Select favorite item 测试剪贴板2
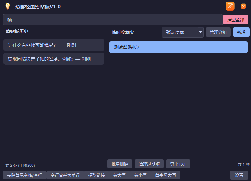The image size is (251, 181). (x=178, y=47)
